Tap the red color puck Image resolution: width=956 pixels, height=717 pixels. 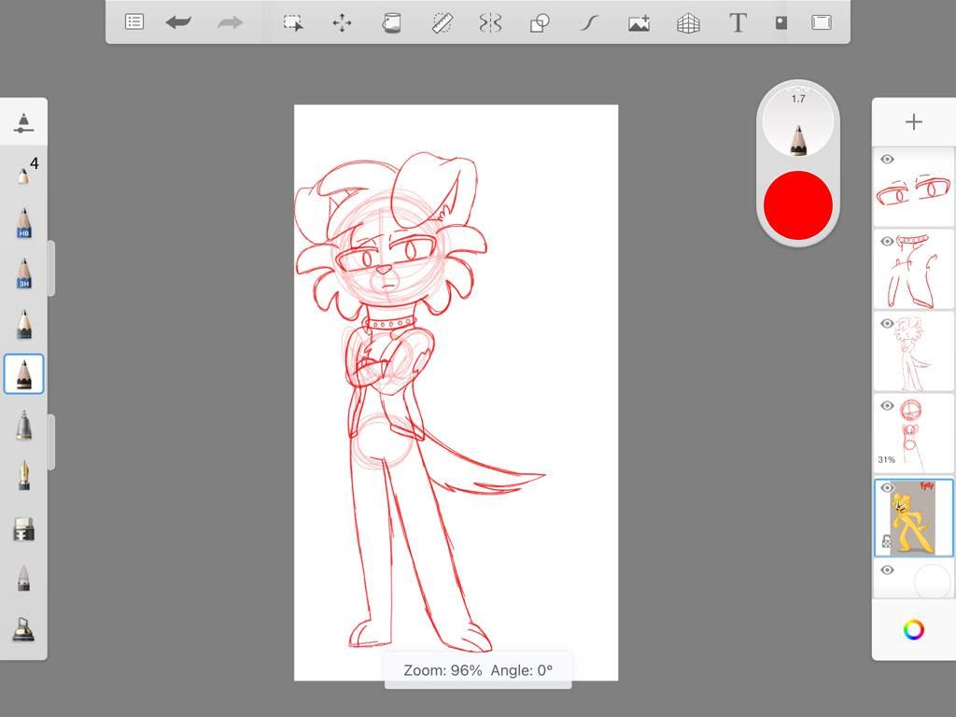[797, 204]
